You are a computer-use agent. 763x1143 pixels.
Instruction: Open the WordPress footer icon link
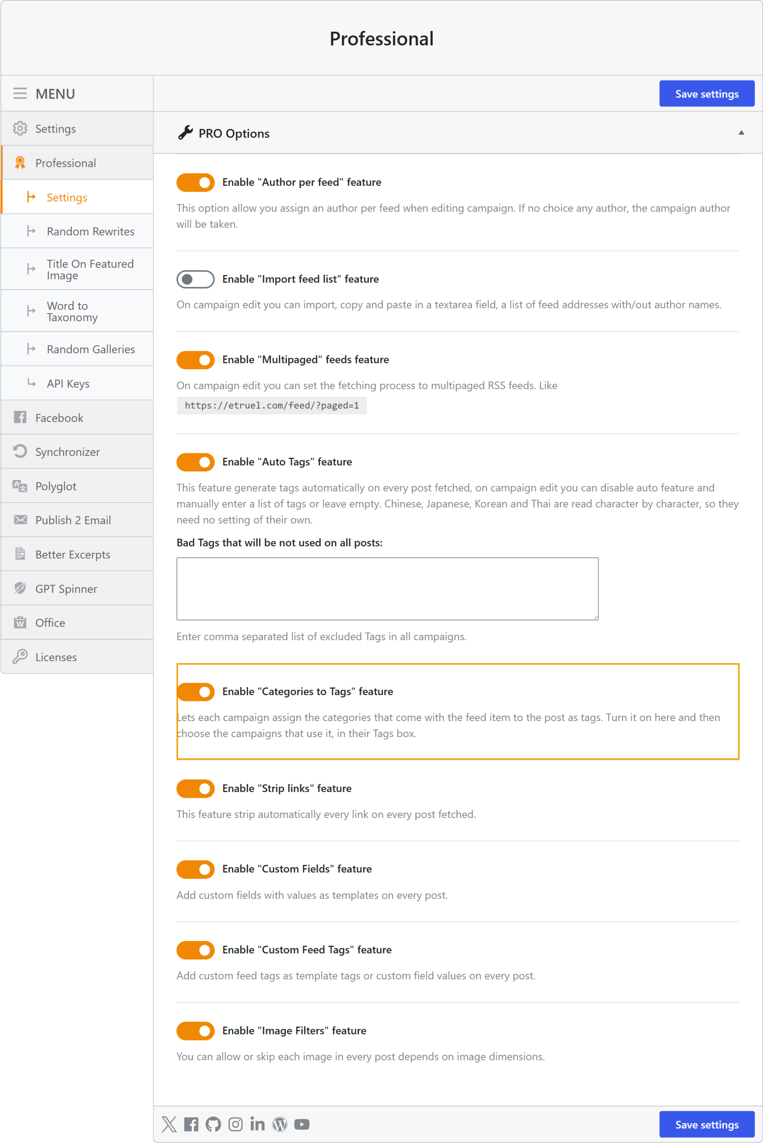coord(280,1124)
